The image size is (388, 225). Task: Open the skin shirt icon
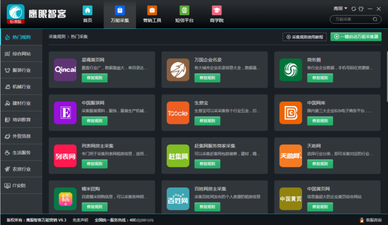(361, 9)
